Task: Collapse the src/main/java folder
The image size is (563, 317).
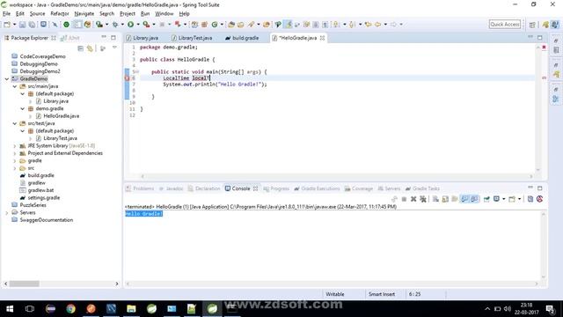Action: [x=15, y=86]
